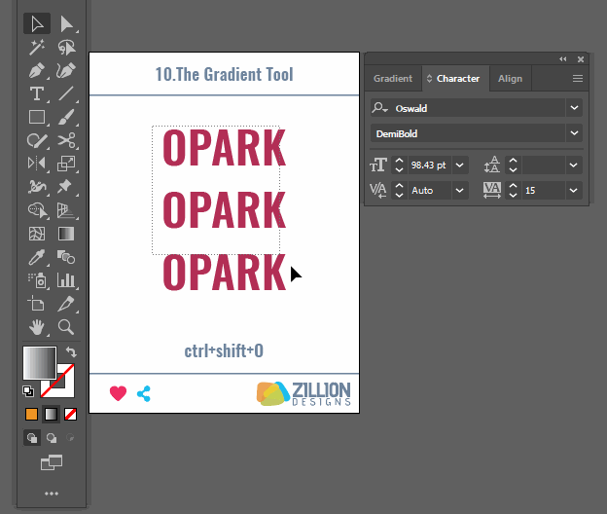Pick the Eyedropper tool
Screen dimensions: 607x514
click(x=37, y=258)
